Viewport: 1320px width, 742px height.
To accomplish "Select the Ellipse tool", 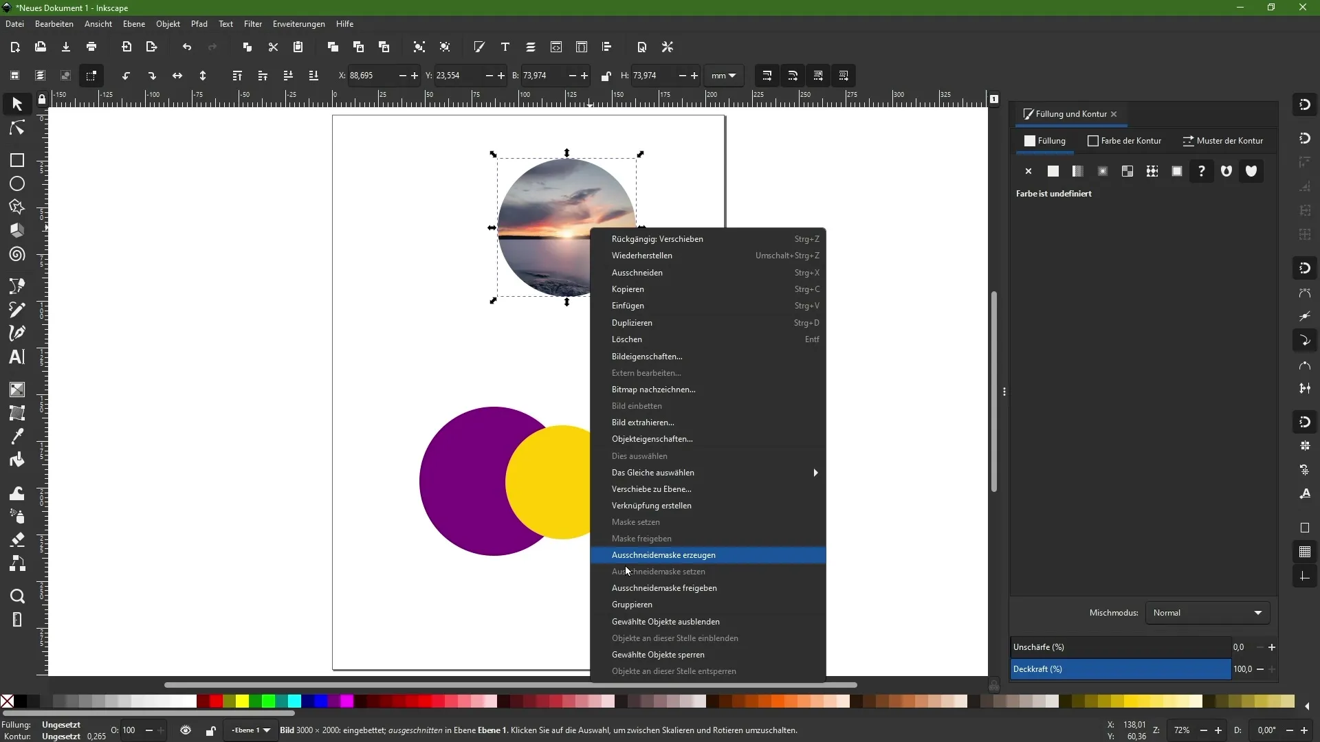I will [x=17, y=184].
